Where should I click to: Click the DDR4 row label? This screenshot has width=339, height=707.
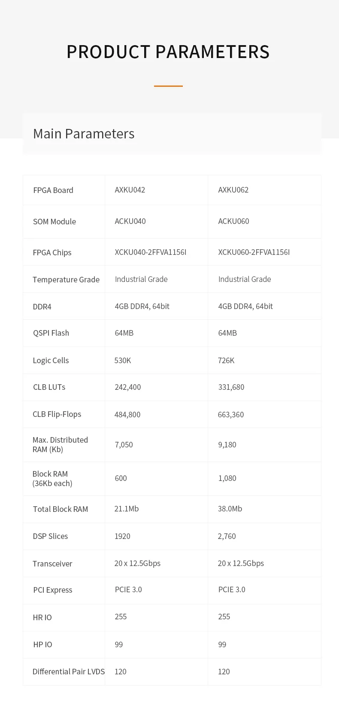point(42,307)
